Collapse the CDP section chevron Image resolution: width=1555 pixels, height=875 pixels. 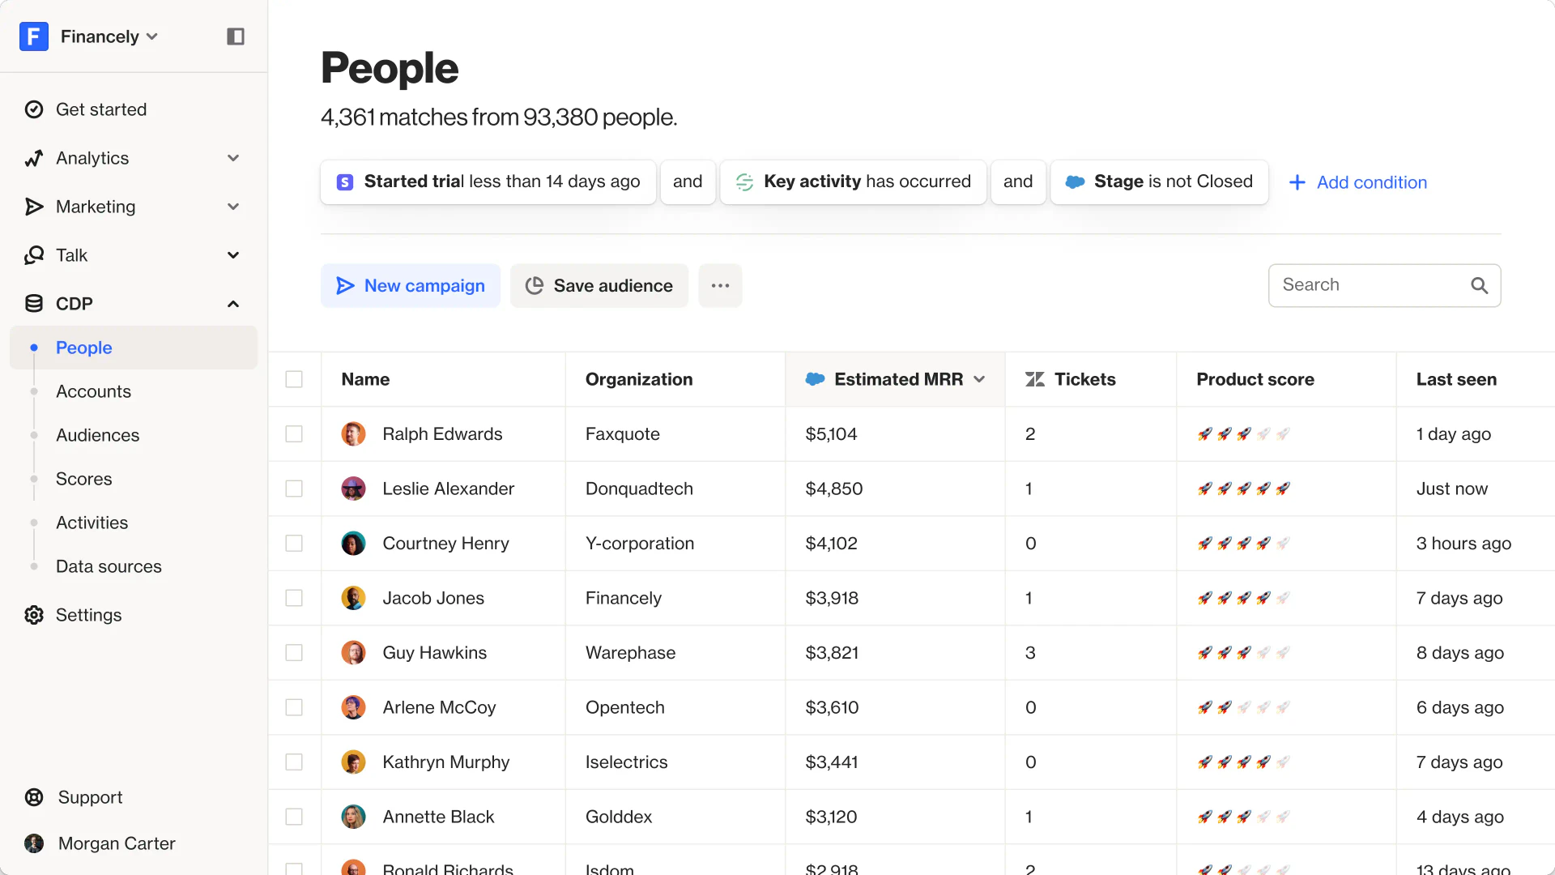233,304
